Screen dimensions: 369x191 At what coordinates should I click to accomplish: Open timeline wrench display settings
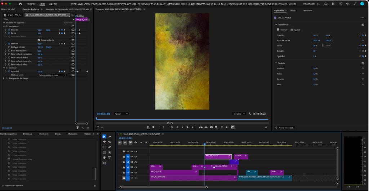pos(146,142)
